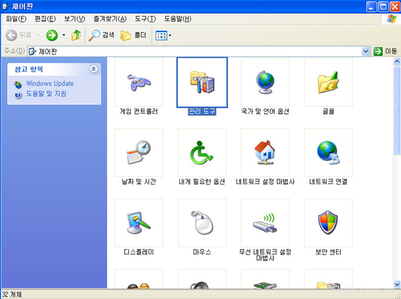This screenshot has height=299, width=401.
Task: Open the 디스플레이 monitor icon
Action: 139,223
